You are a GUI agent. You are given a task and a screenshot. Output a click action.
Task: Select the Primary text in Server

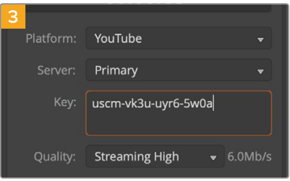click(116, 70)
